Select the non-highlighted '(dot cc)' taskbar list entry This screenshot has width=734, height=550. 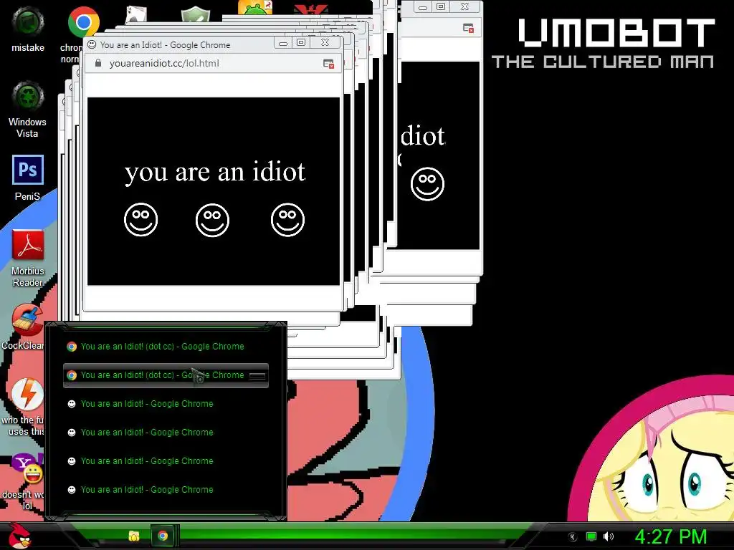pyautogui.click(x=166, y=347)
